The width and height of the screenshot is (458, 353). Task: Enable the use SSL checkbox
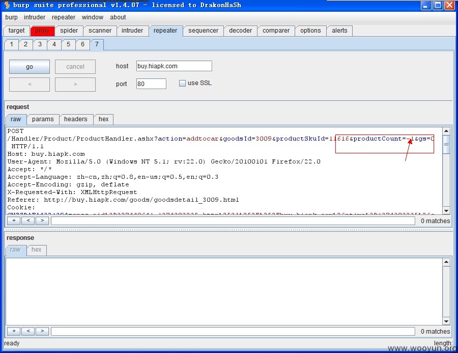tap(182, 84)
